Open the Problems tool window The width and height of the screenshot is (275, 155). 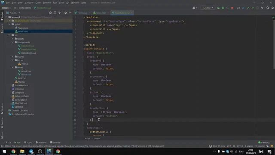point(41,143)
